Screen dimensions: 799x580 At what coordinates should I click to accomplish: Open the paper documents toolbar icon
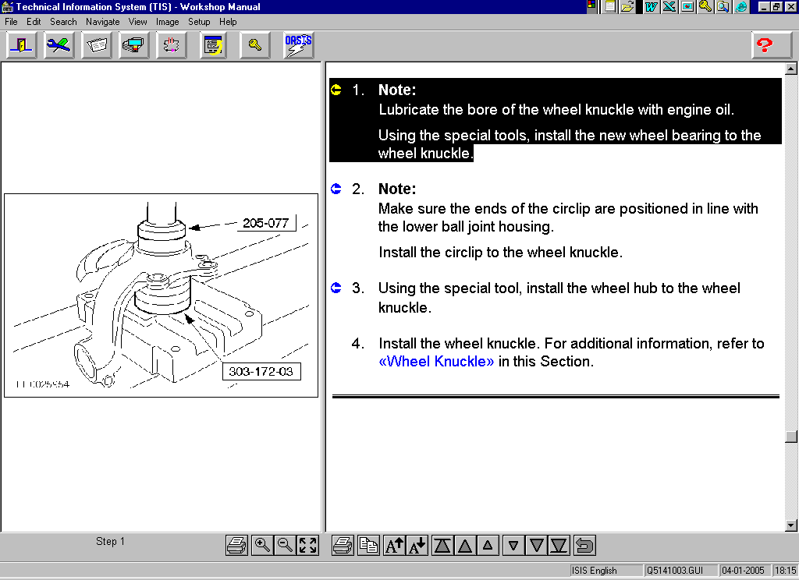coord(96,45)
